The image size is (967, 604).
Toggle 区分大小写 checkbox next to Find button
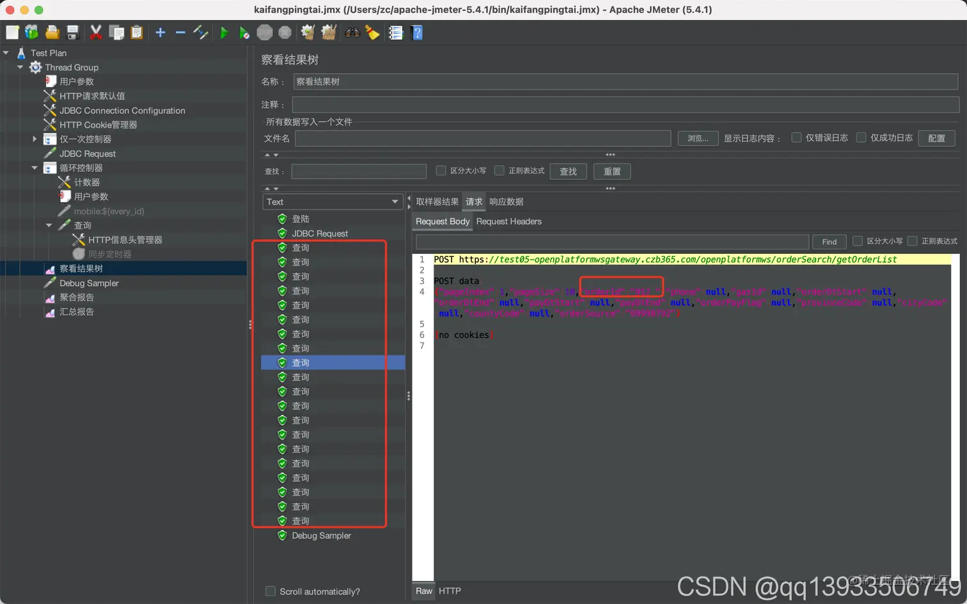(858, 241)
